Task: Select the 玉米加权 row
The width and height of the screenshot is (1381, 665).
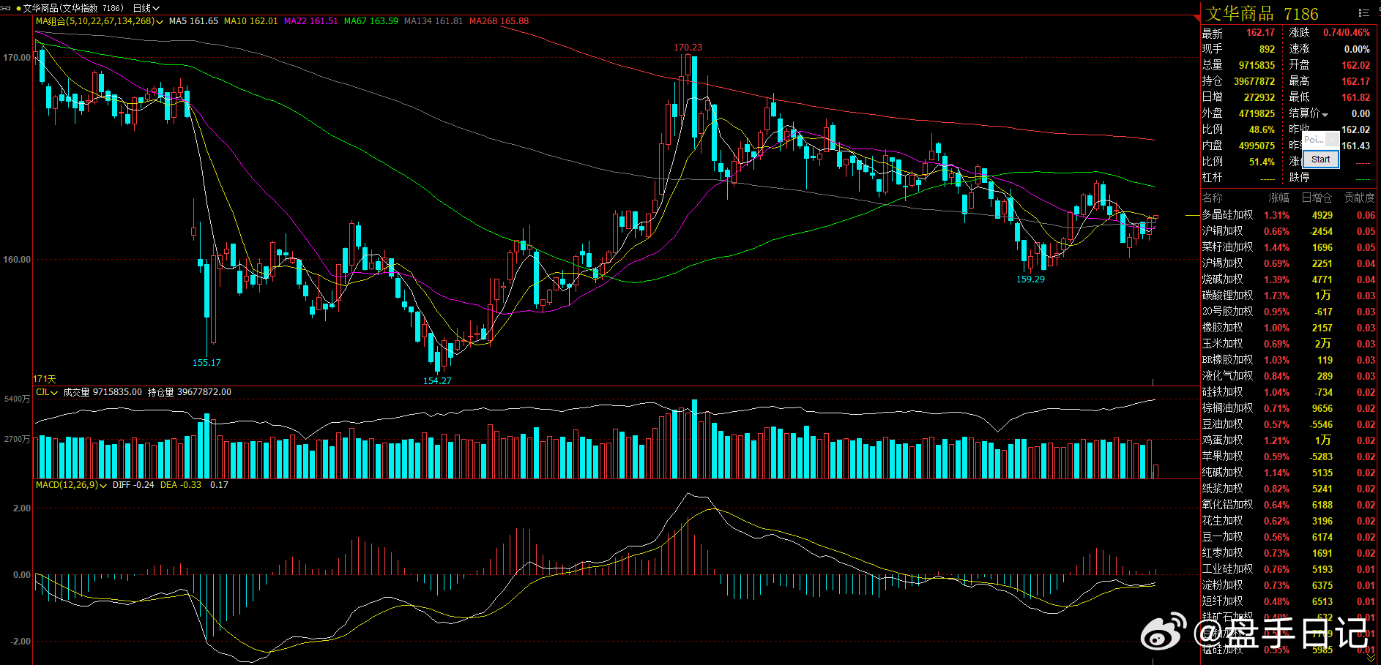Action: 1289,344
